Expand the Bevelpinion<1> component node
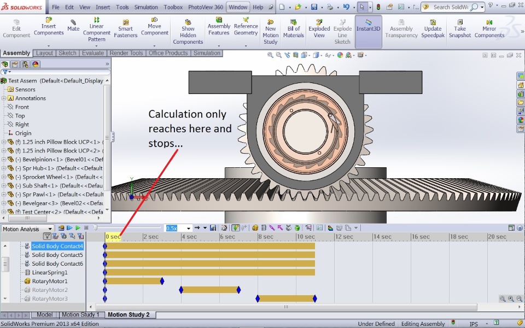The width and height of the screenshot is (525, 328). tap(4, 159)
